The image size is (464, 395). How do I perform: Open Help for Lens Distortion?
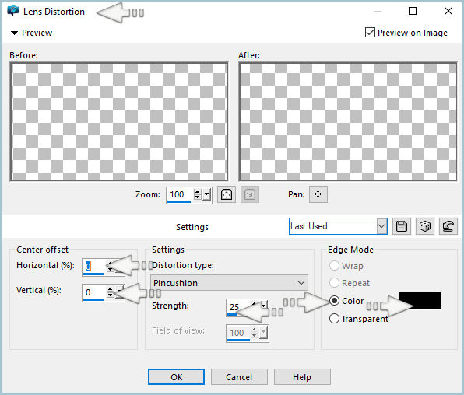click(x=302, y=377)
